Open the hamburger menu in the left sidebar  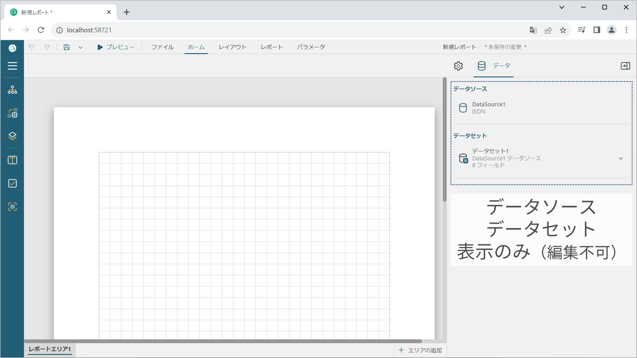click(x=12, y=66)
